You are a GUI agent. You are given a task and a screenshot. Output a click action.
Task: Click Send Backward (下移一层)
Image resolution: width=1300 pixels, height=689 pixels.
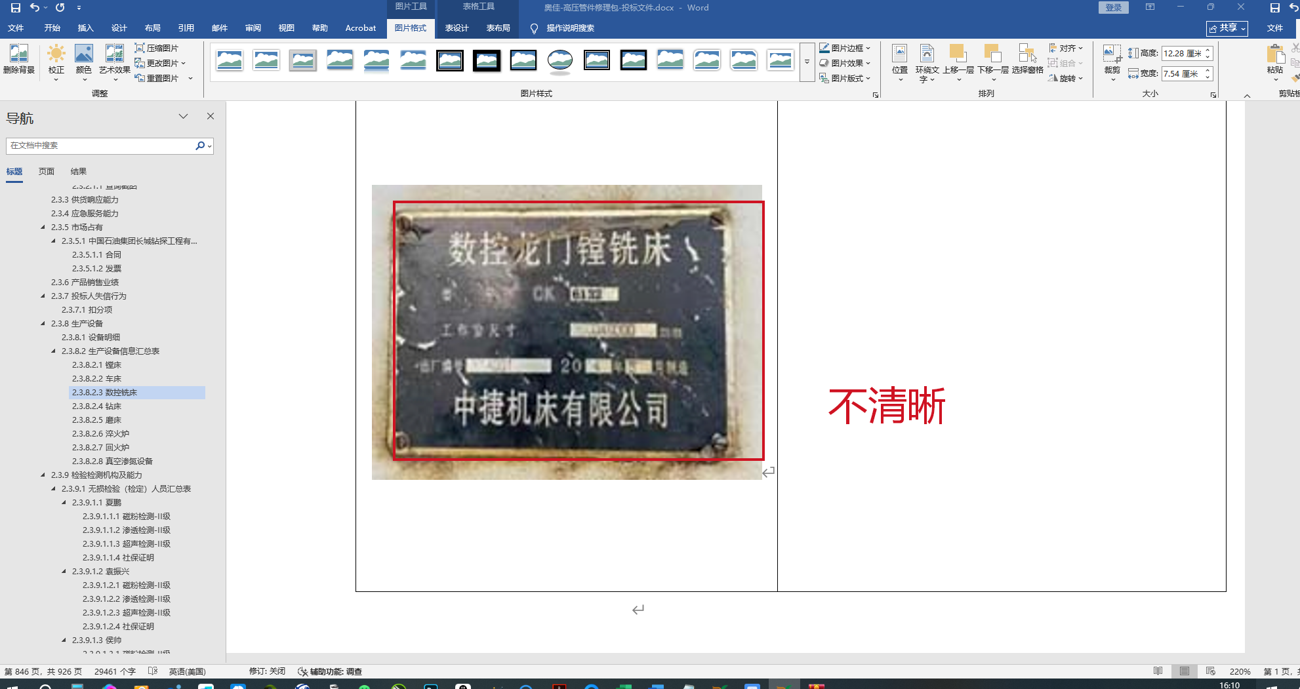tap(993, 62)
